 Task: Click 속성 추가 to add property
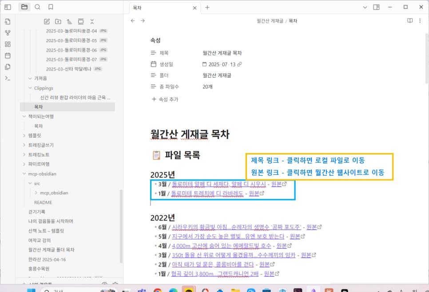pos(165,99)
